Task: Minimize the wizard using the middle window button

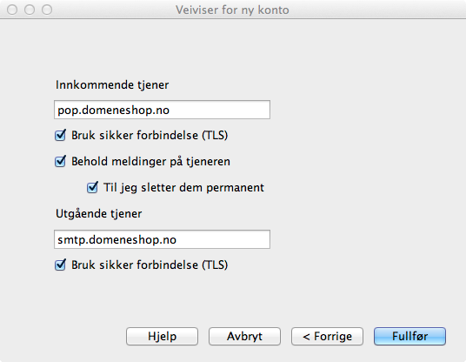Action: pos(30,10)
